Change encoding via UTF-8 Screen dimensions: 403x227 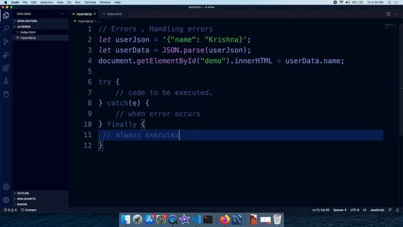pos(355,210)
